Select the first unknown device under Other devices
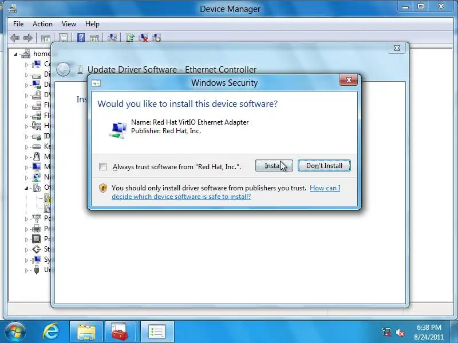This screenshot has height=343, width=458. (47, 198)
